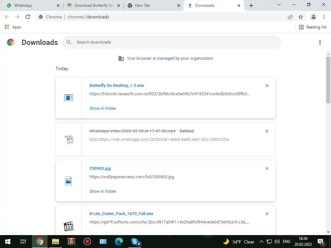331x248 pixels.
Task: Click the Chrome taskbar icon
Action: 40,242
